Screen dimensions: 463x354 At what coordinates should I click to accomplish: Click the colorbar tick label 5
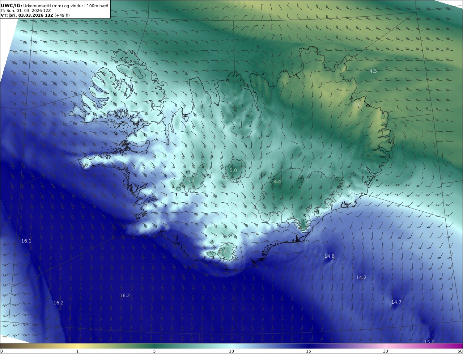coord(154,351)
